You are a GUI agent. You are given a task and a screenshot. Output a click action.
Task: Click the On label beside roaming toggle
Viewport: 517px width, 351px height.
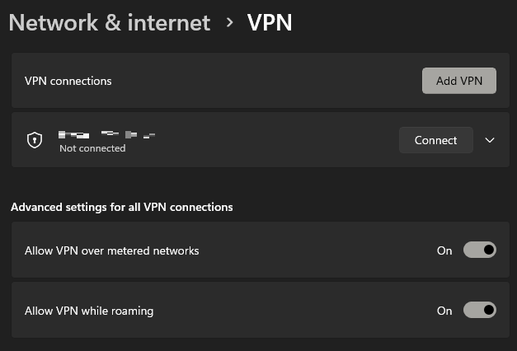pos(444,311)
